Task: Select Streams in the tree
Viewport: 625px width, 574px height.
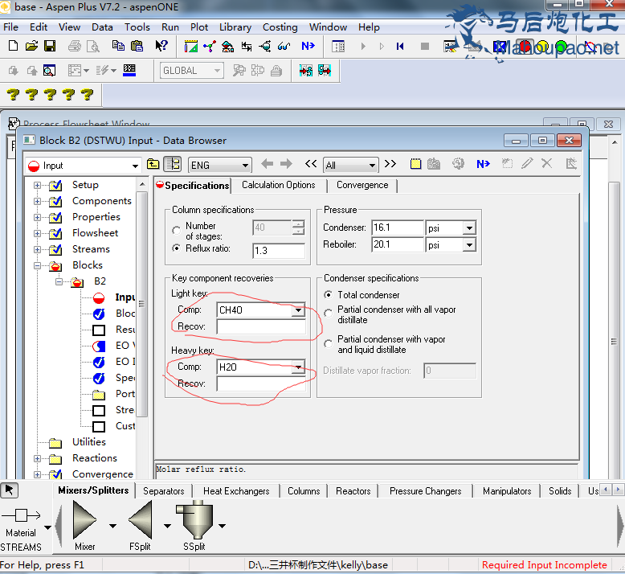Action: pyautogui.click(x=91, y=249)
